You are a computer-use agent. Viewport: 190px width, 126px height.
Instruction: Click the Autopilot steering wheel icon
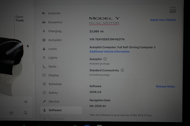[x=44, y=40]
